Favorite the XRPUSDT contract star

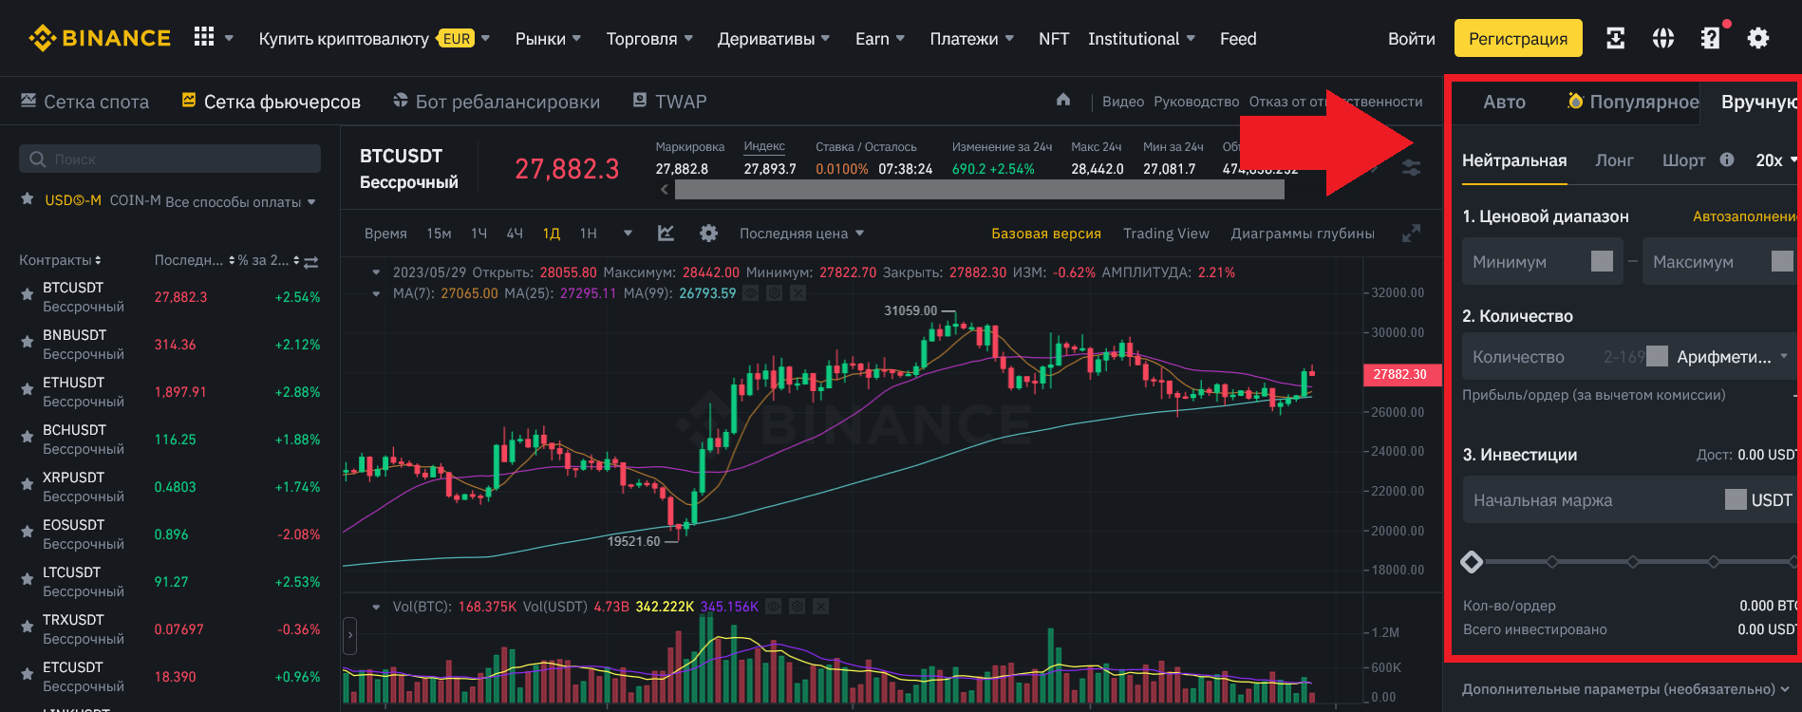[28, 485]
